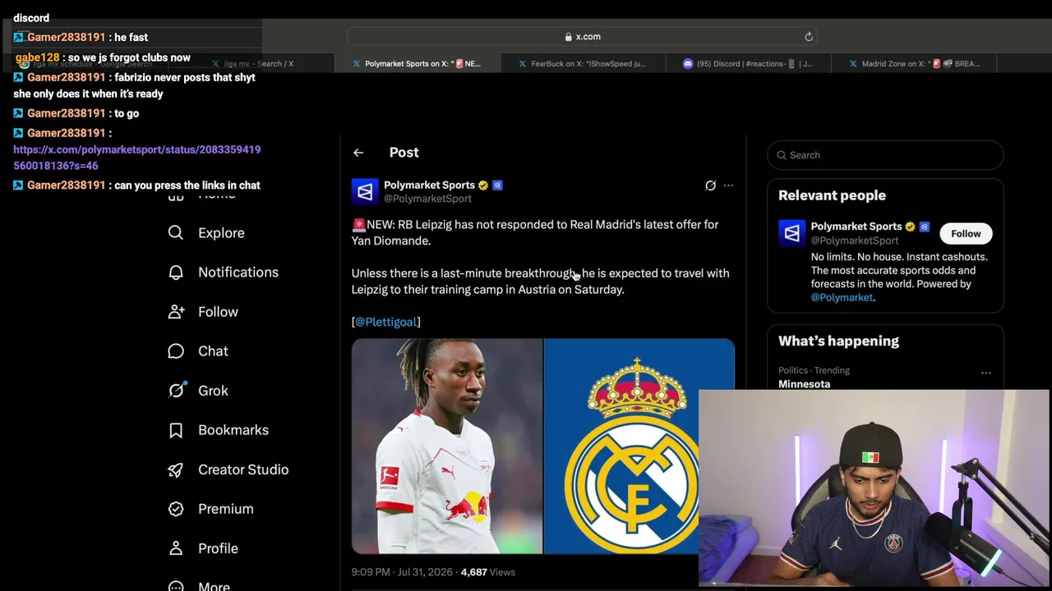Screen dimensions: 1052x591
Task: Click chat message 'he fast'
Action: [x=131, y=38]
